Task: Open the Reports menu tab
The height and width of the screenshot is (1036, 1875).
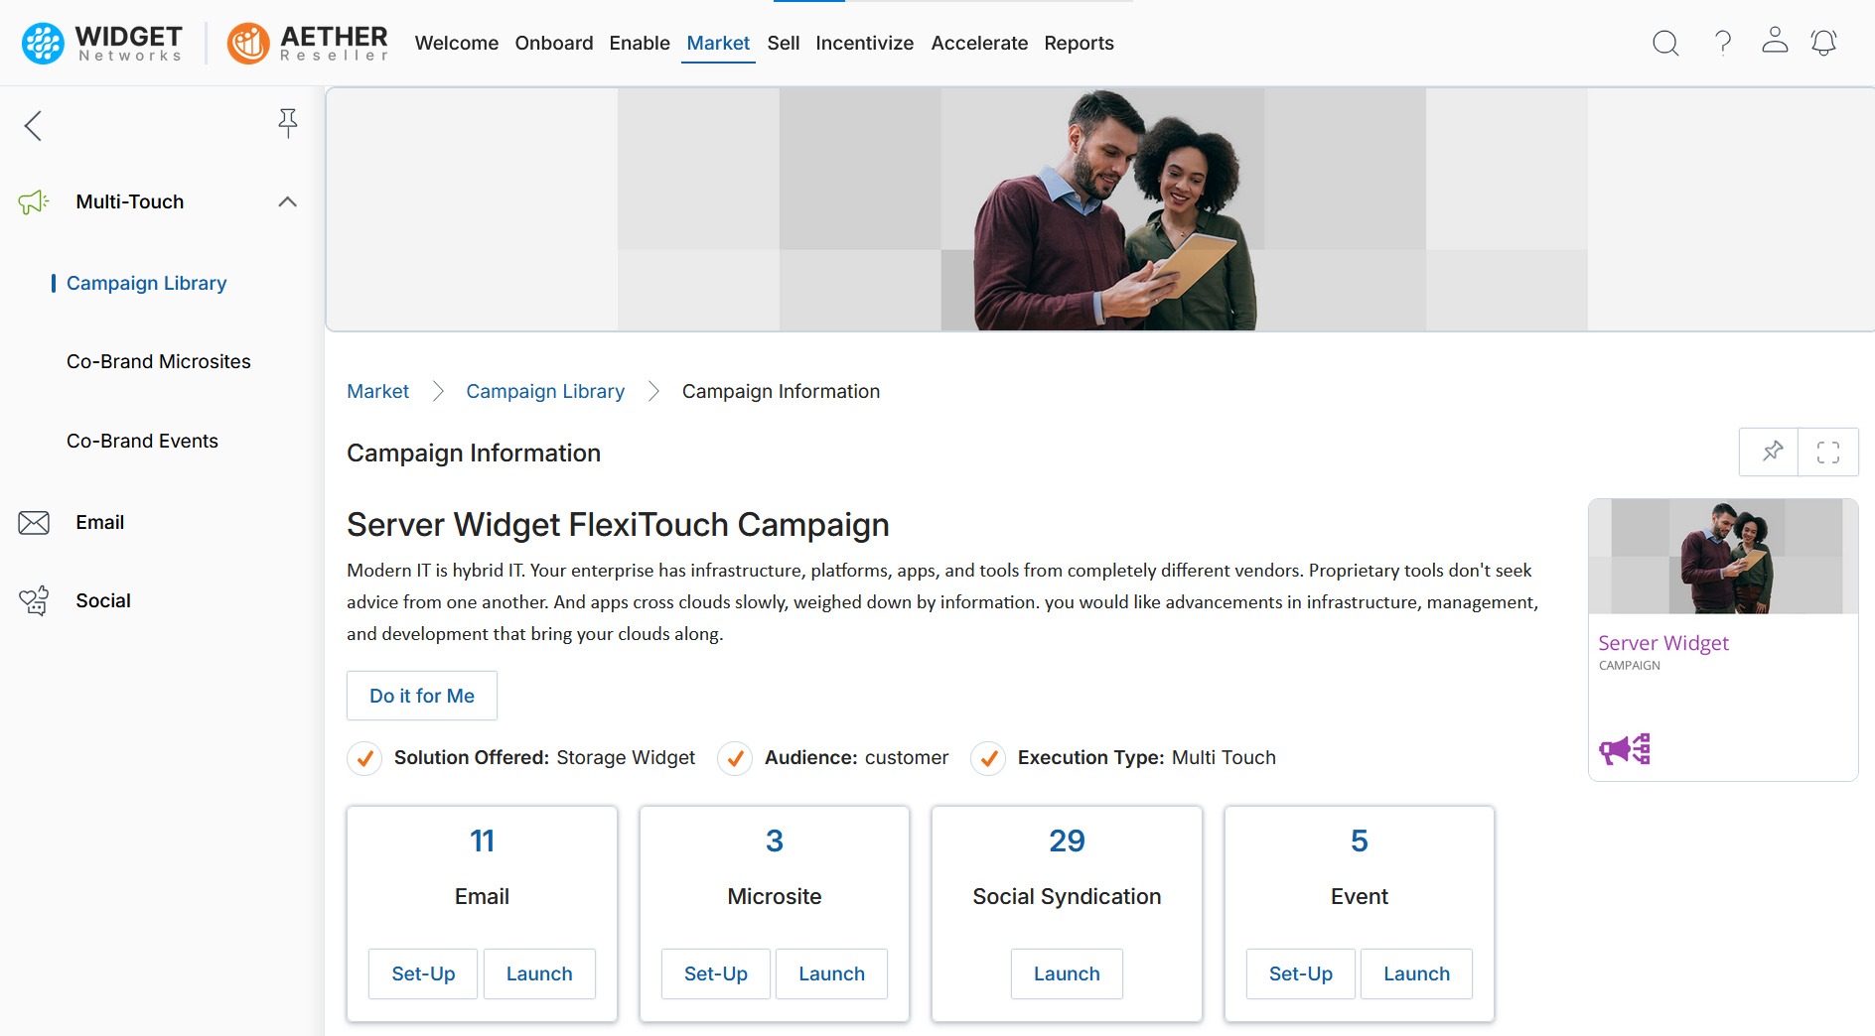Action: pyautogui.click(x=1079, y=43)
